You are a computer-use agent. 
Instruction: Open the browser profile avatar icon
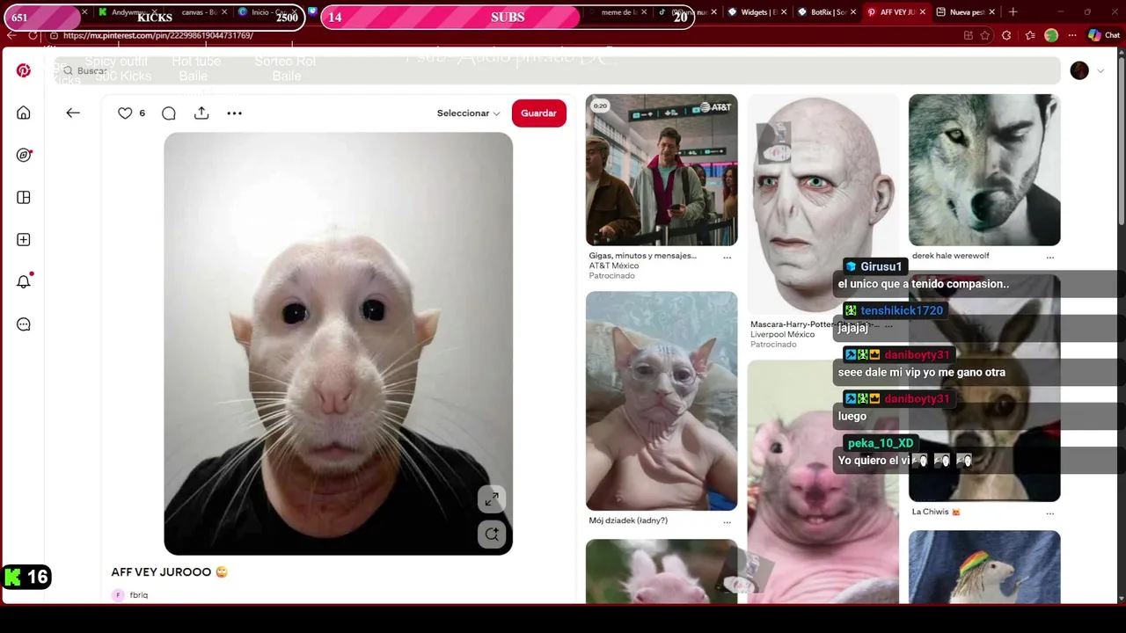point(1051,35)
